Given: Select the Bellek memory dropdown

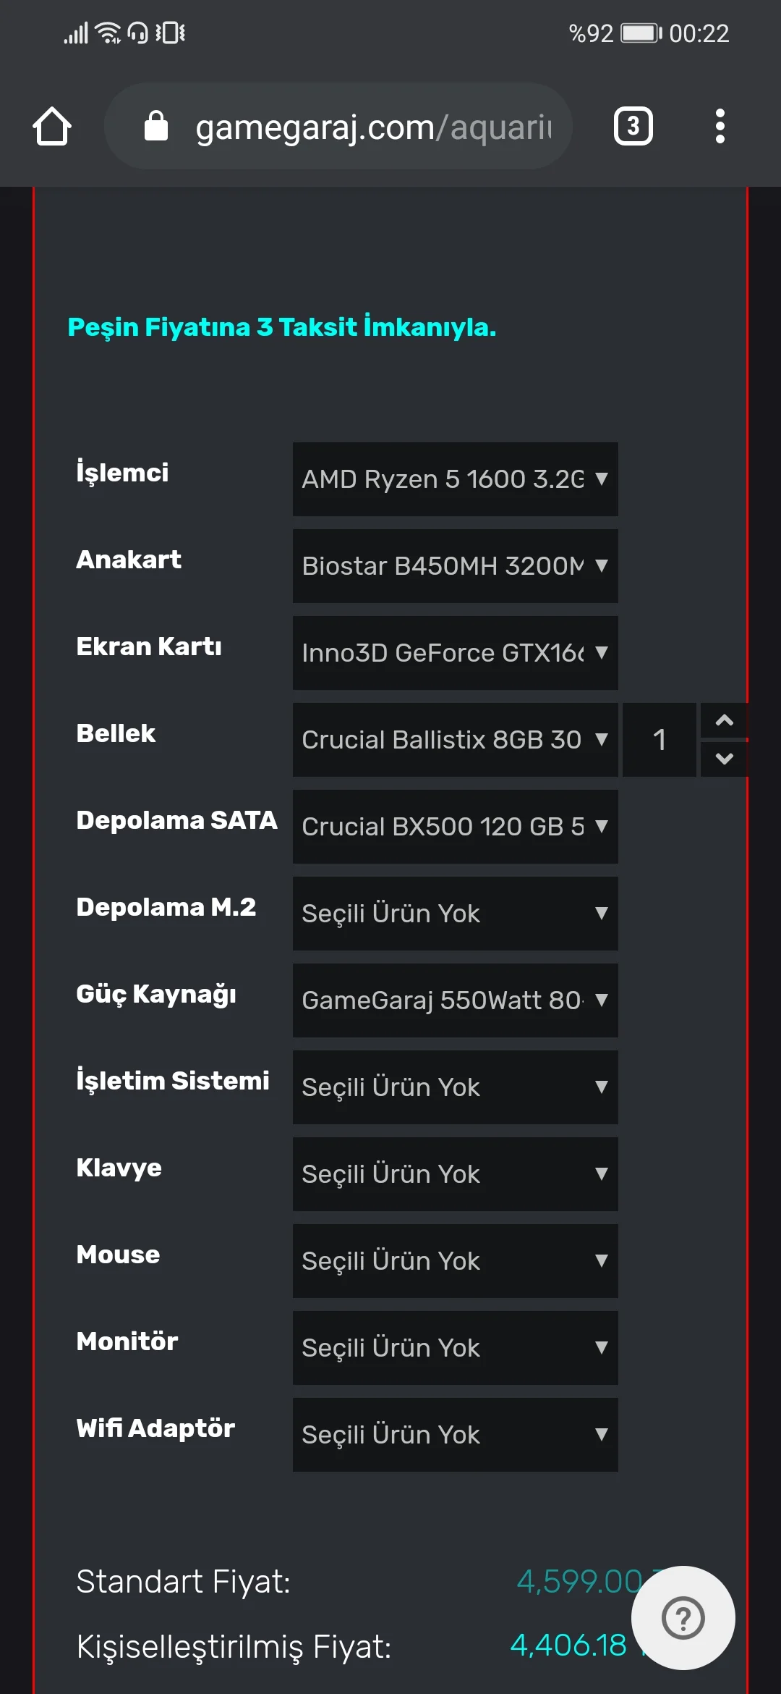Looking at the screenshot, I should pos(455,740).
